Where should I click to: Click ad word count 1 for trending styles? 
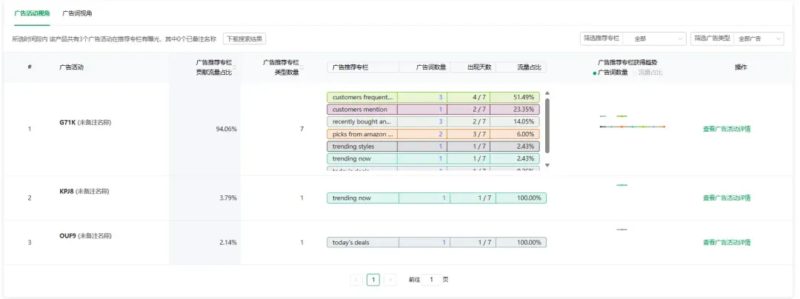(441, 147)
